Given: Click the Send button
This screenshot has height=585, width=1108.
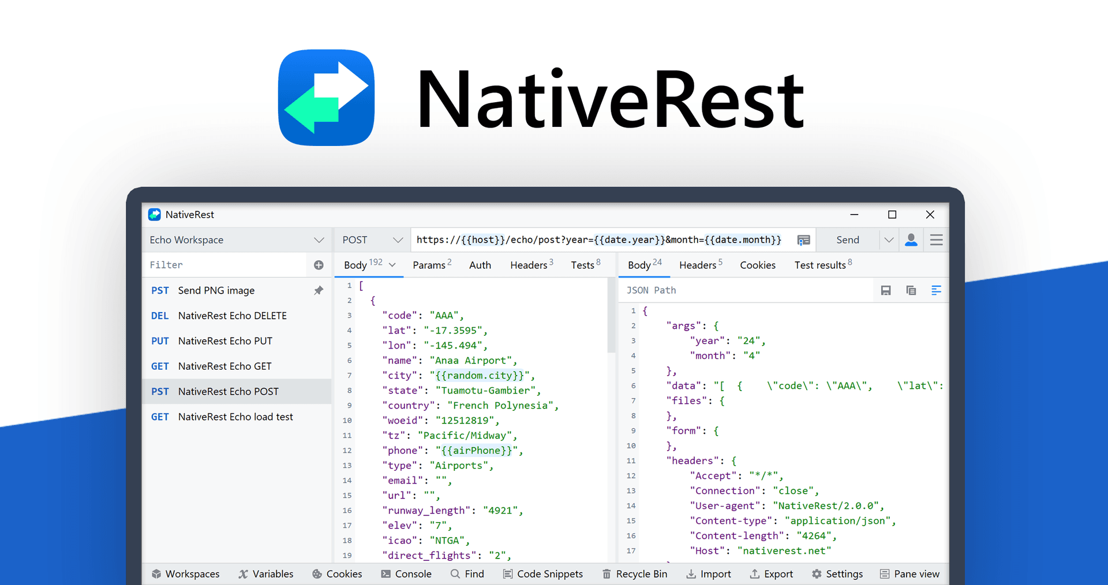Looking at the screenshot, I should coord(847,239).
